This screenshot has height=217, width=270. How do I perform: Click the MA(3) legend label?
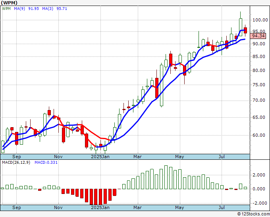tap(48, 9)
